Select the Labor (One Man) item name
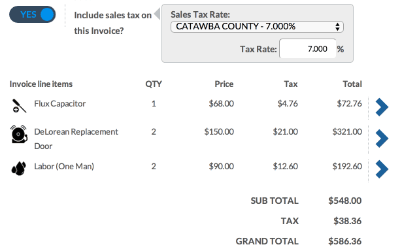 coord(64,167)
